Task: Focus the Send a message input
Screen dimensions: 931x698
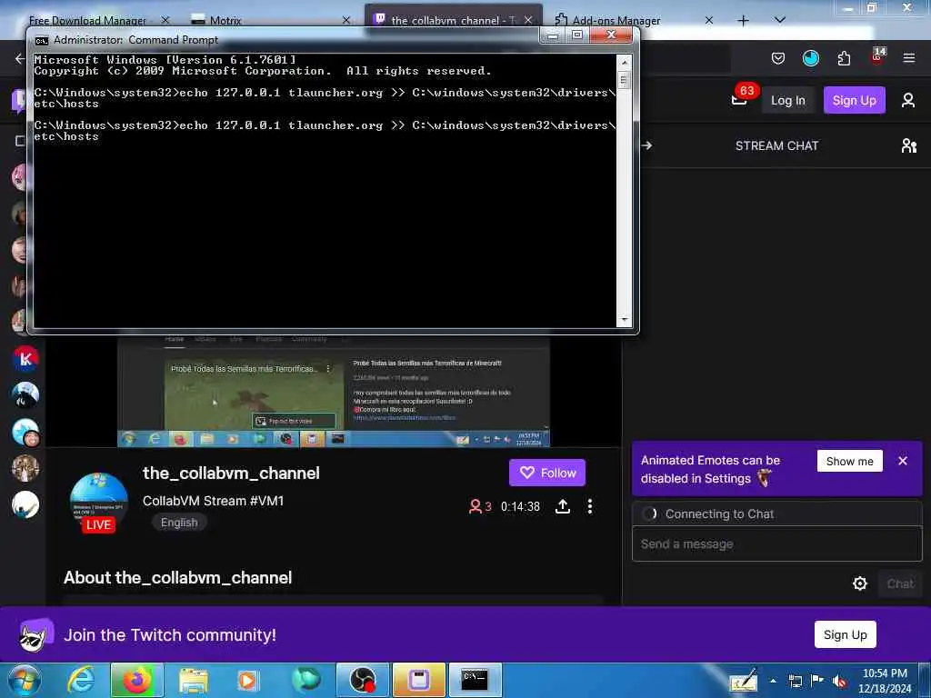Action: [777, 543]
